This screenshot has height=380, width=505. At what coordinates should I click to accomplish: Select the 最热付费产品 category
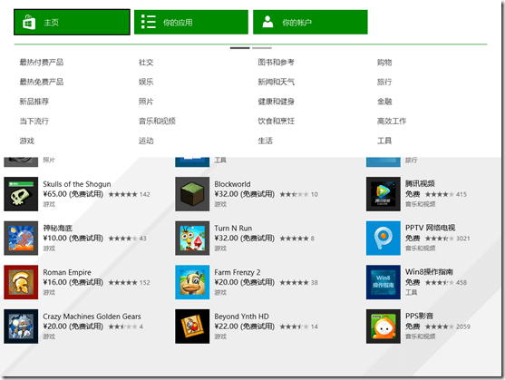(x=42, y=63)
